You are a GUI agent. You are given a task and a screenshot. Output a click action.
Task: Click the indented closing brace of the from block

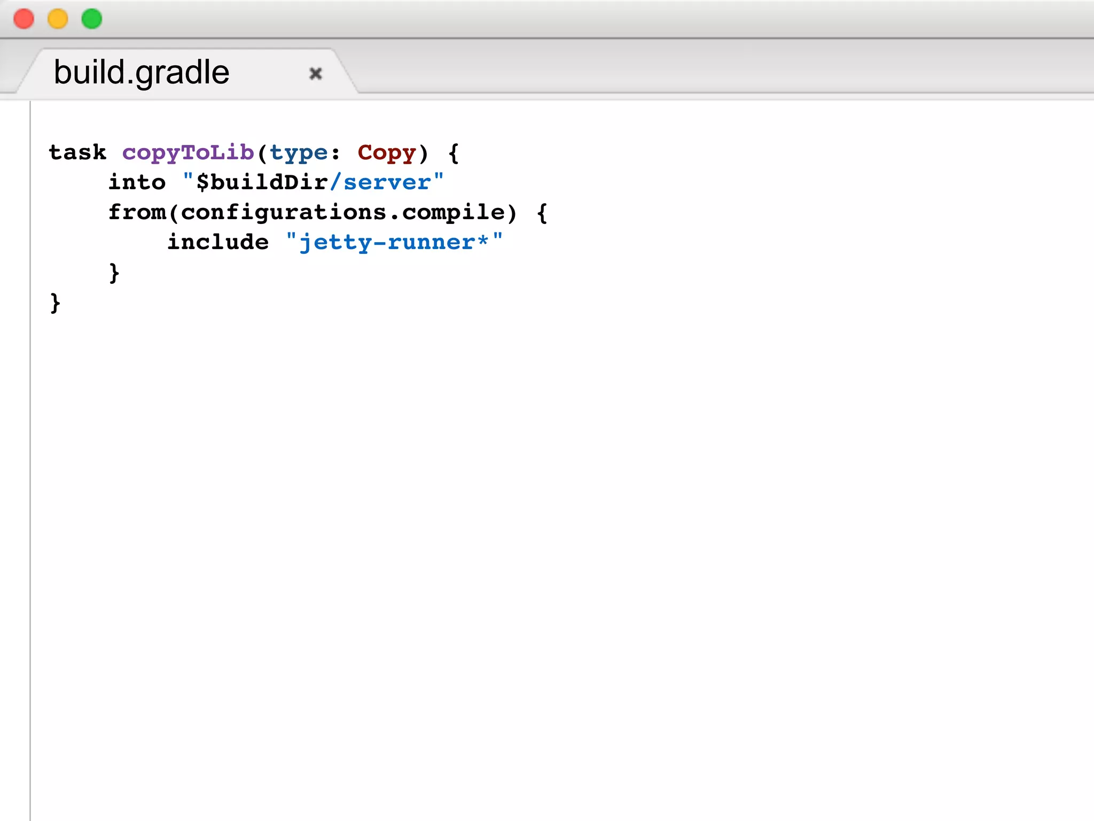click(x=114, y=273)
